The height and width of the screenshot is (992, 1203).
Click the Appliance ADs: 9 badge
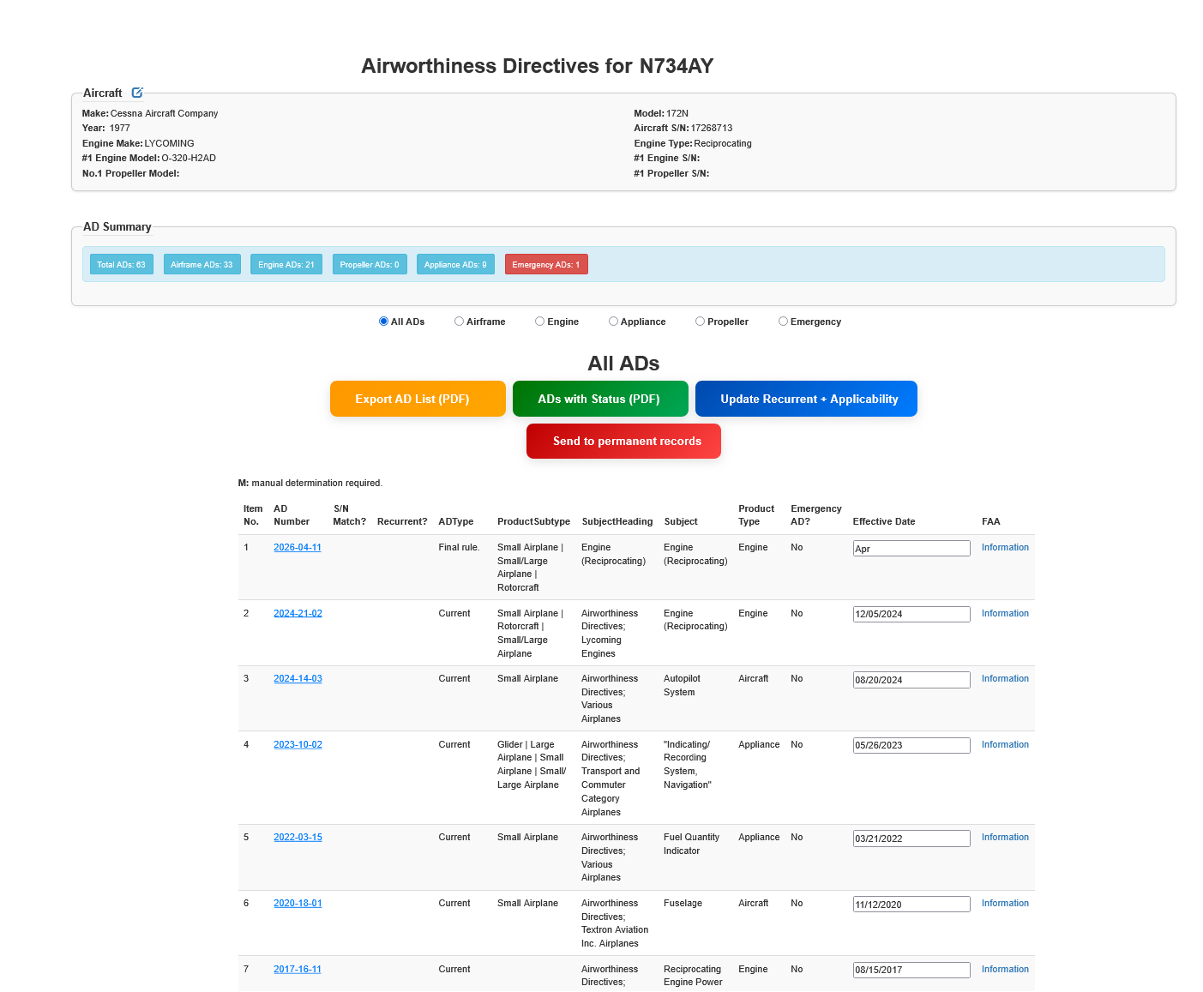tap(455, 264)
